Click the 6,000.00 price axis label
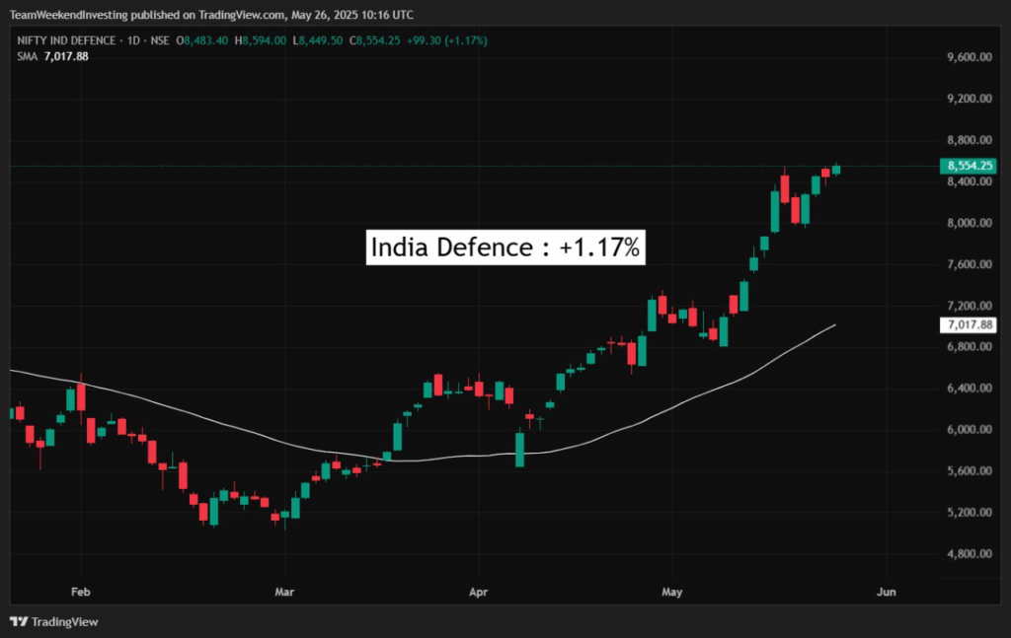 pyautogui.click(x=970, y=429)
